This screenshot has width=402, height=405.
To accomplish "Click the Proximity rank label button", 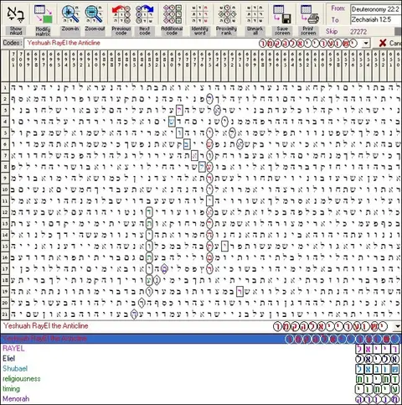I will (x=226, y=31).
